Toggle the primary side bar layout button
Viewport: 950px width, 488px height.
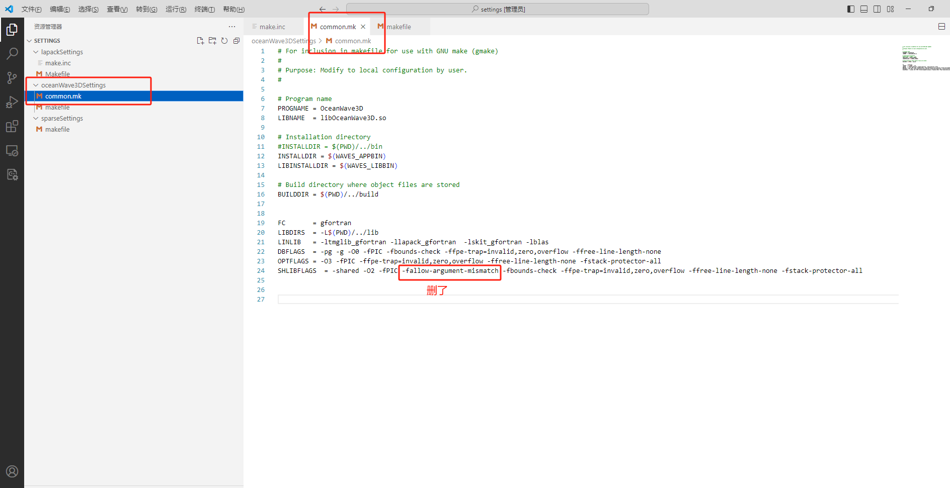click(851, 9)
